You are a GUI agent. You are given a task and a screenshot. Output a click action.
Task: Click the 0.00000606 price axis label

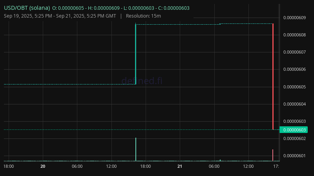(x=295, y=70)
